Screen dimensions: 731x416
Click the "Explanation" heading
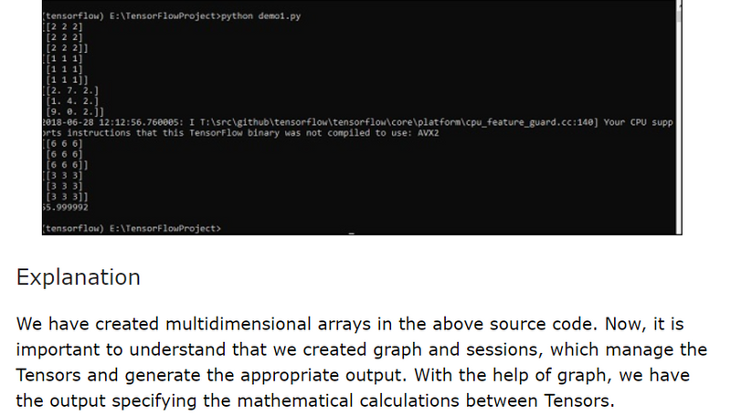tap(78, 277)
